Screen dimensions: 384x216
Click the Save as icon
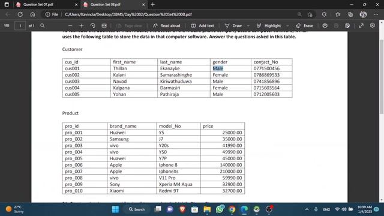[347, 26]
